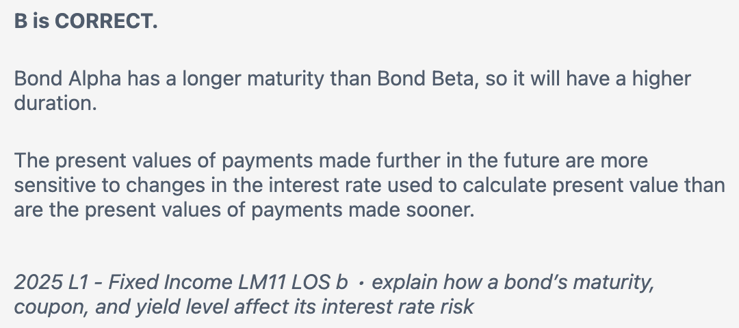Click the dot separator in the reference line

pos(361,282)
